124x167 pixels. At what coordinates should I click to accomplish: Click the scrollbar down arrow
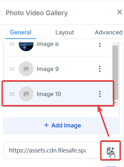(x=115, y=103)
